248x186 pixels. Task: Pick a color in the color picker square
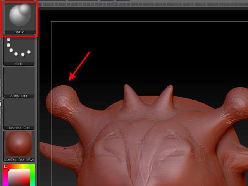click(19, 177)
